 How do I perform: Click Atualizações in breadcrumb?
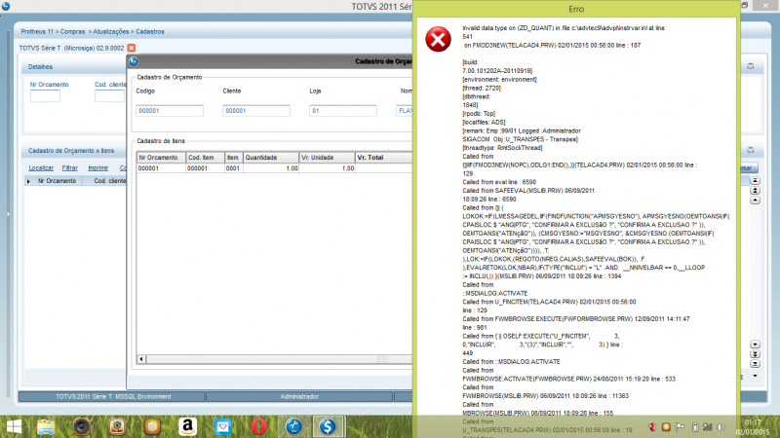pyautogui.click(x=111, y=31)
